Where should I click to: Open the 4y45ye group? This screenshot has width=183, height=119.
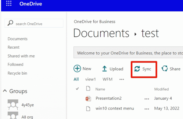tap(27, 105)
